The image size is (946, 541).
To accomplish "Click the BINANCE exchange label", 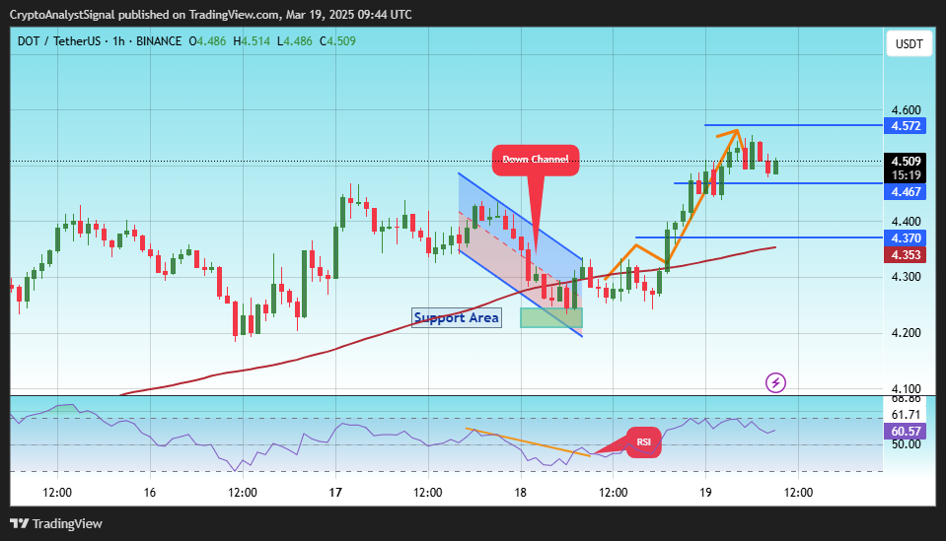I will coord(159,41).
